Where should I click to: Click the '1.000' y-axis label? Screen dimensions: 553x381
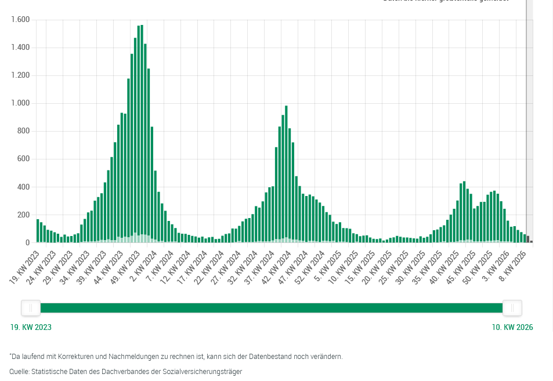tap(20, 103)
